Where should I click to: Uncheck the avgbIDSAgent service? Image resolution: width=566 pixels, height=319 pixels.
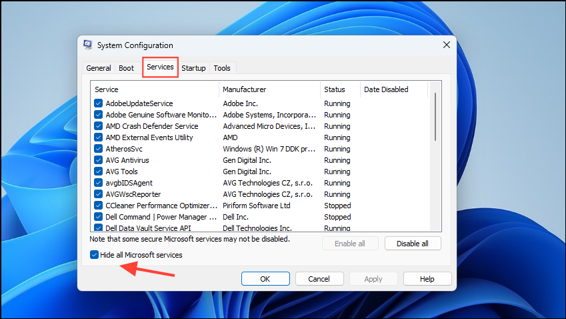coord(98,183)
